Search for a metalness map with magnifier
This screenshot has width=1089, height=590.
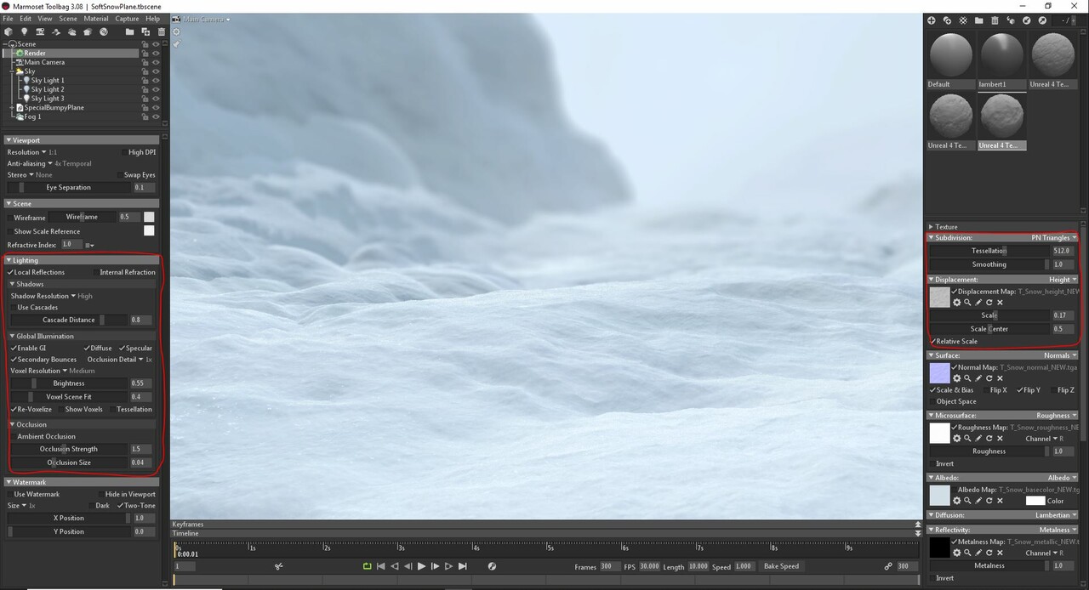[x=967, y=553]
